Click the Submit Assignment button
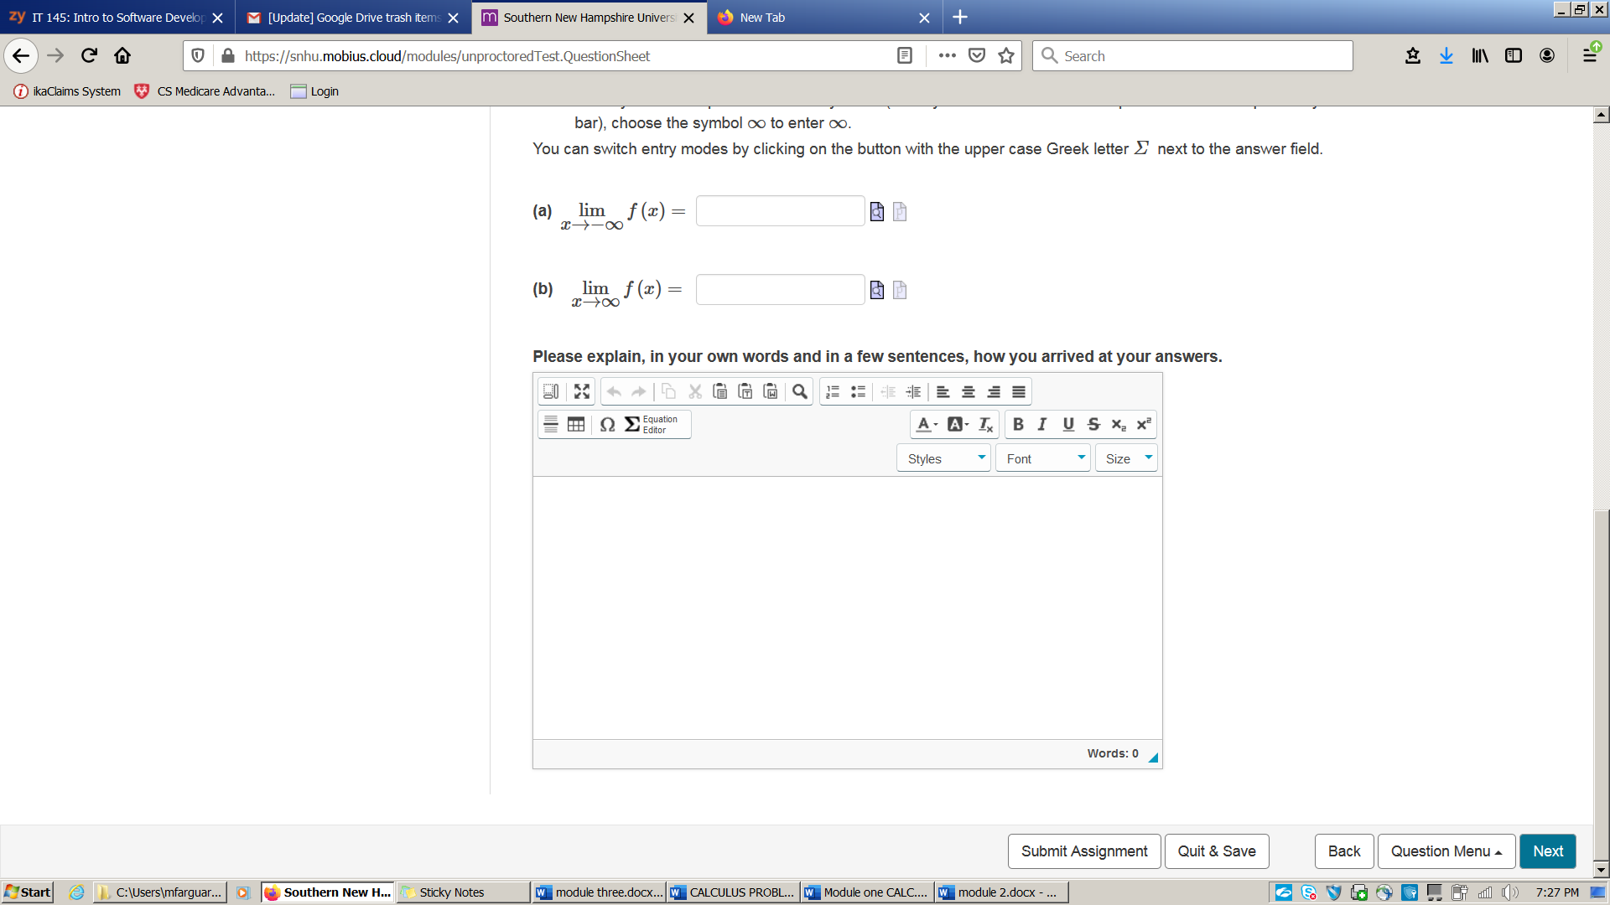The image size is (1610, 905). coord(1085,851)
